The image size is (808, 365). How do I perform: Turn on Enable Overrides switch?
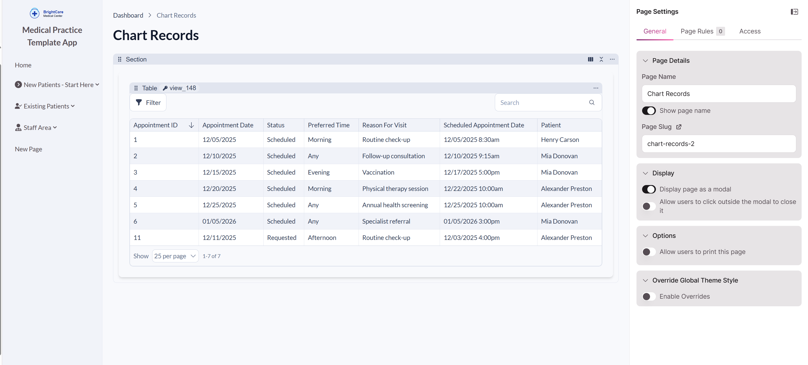[649, 296]
